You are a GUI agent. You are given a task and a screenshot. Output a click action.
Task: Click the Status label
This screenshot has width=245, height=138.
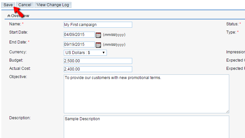point(232,24)
